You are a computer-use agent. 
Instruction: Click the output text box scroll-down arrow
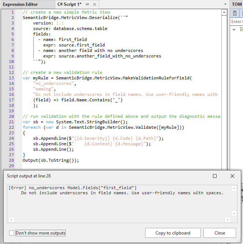[x=234, y=213]
